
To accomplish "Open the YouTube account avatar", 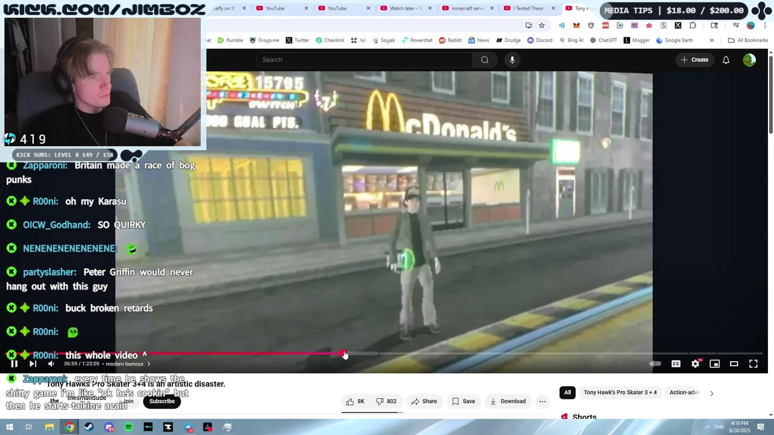I will coord(749,60).
